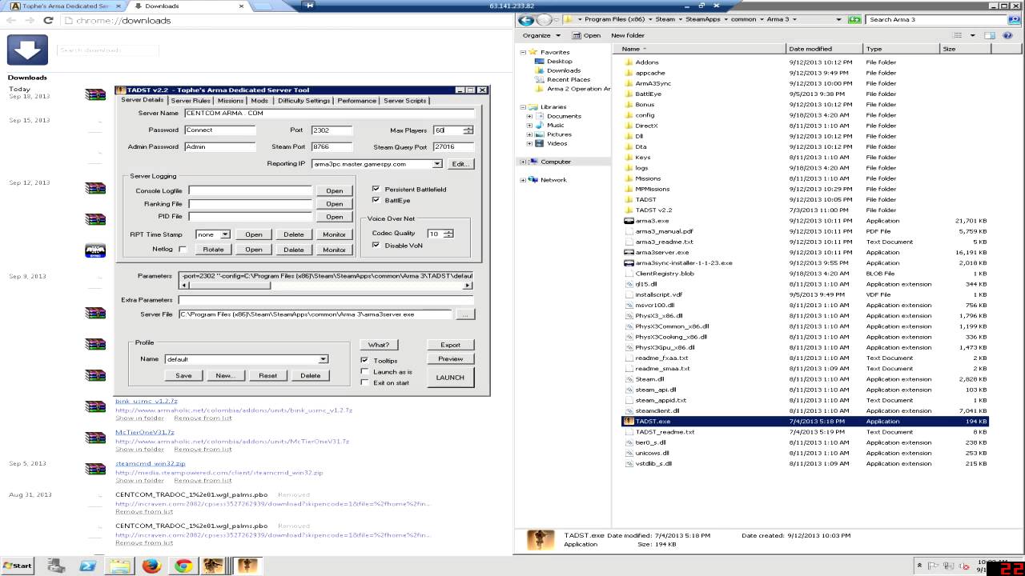Open the Organize menu in Explorer

[541, 35]
